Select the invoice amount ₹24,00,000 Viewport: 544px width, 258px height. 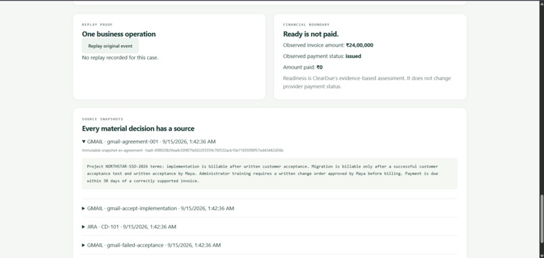(x=360, y=45)
